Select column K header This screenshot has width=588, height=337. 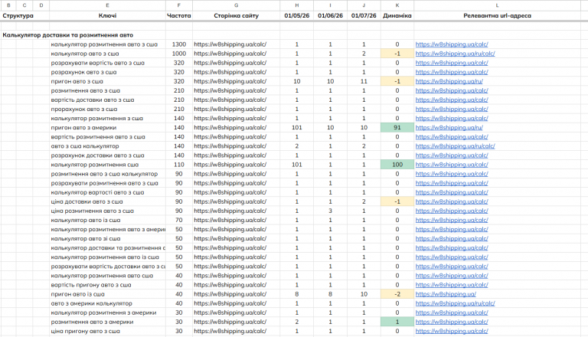(397, 5)
